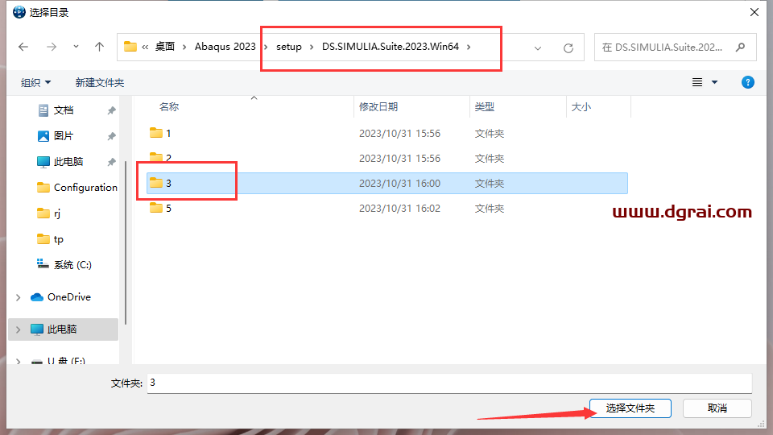
Task: Click the setup breadcrumb segment
Action: tap(289, 47)
